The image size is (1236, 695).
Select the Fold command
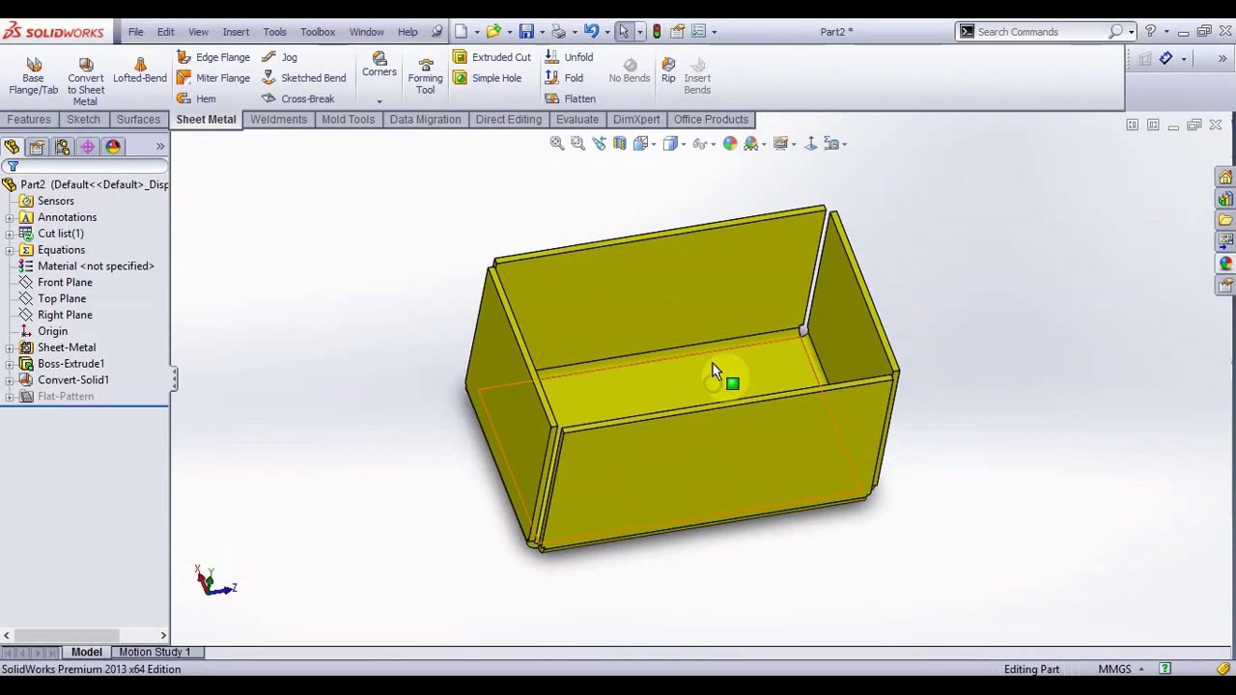(564, 78)
